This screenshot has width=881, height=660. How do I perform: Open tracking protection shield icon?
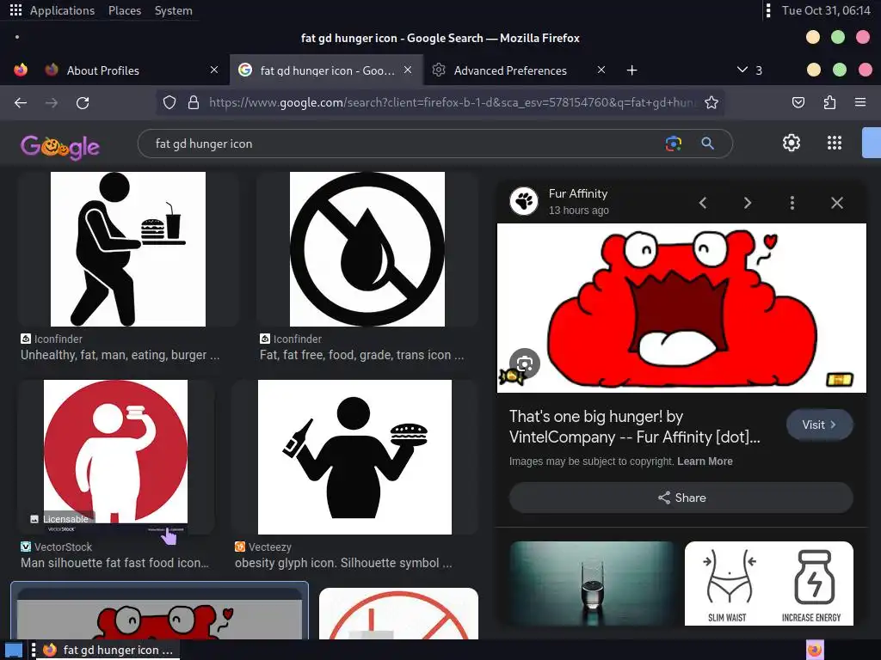[x=169, y=103]
